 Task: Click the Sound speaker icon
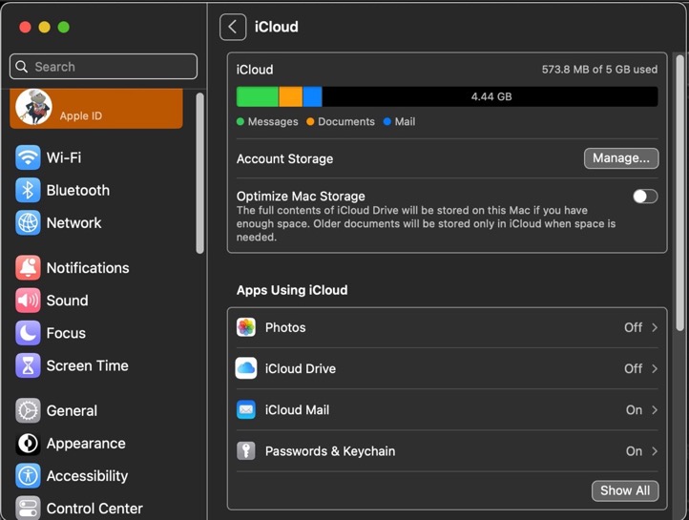click(28, 301)
